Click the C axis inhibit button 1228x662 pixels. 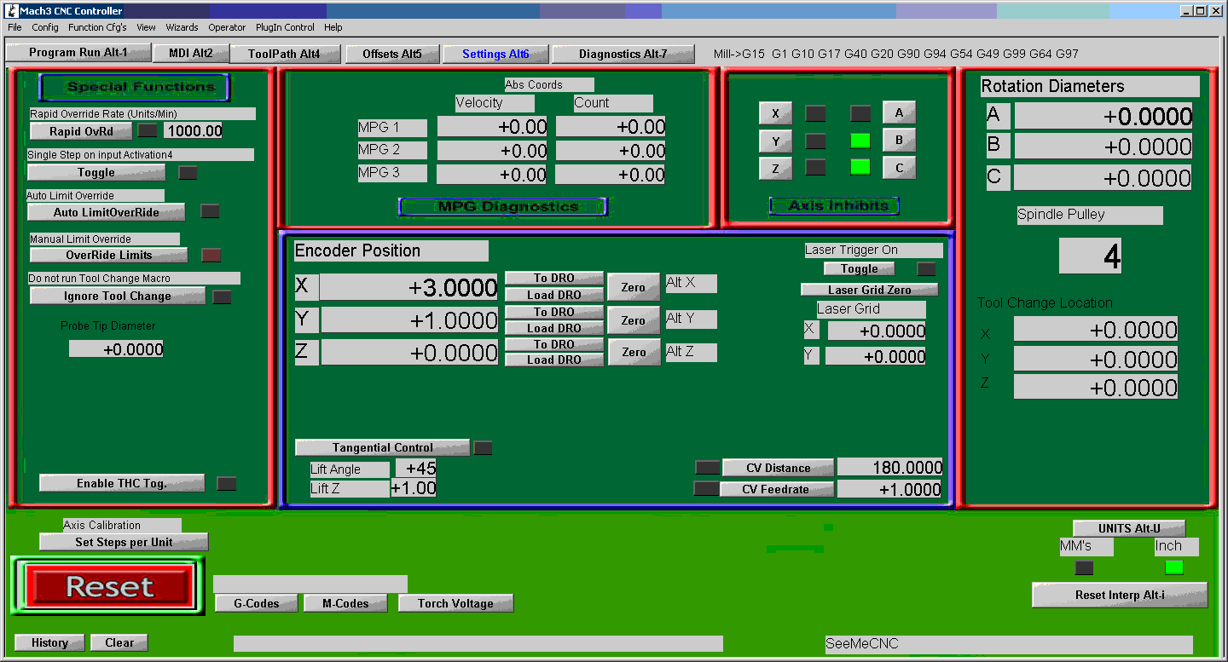[899, 167]
